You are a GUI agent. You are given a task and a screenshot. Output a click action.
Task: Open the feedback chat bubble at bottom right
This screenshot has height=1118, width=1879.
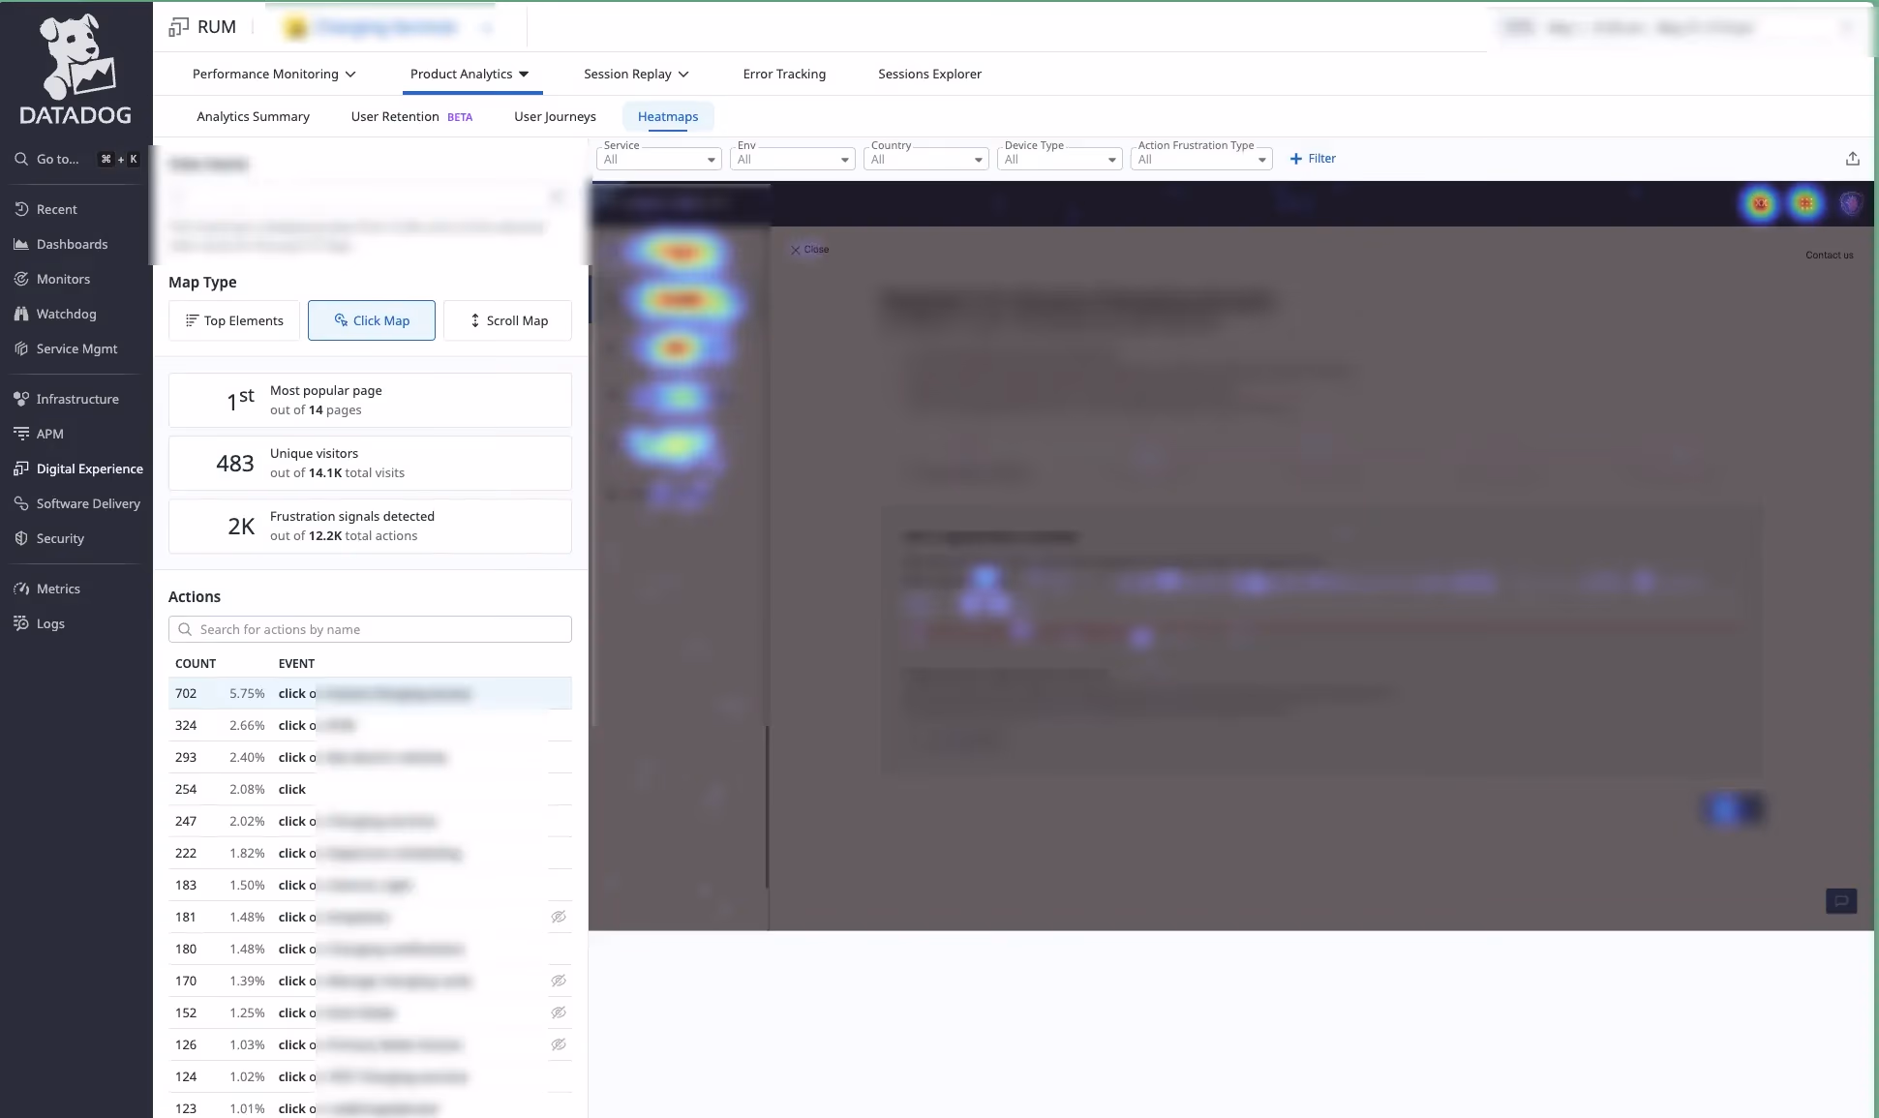1842,900
